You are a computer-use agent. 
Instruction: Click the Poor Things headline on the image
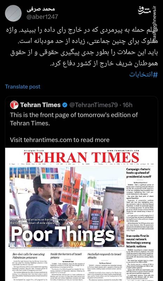(x=63, y=235)
